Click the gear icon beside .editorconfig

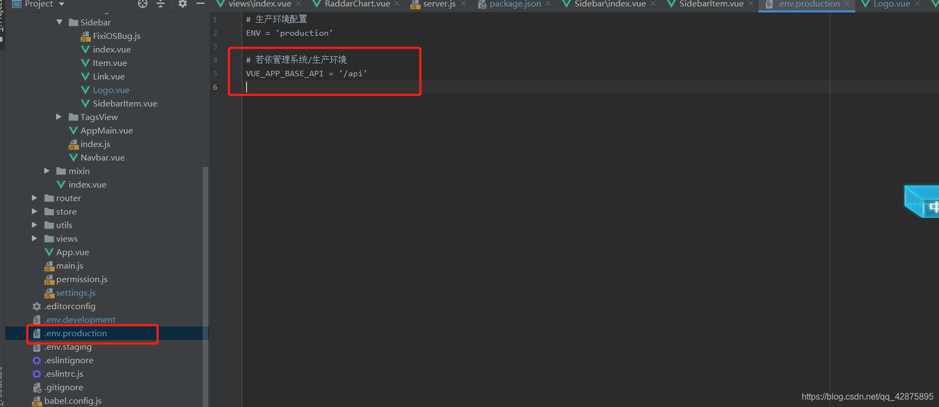[x=37, y=306]
